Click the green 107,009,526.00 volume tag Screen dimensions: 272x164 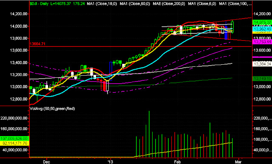(14, 139)
